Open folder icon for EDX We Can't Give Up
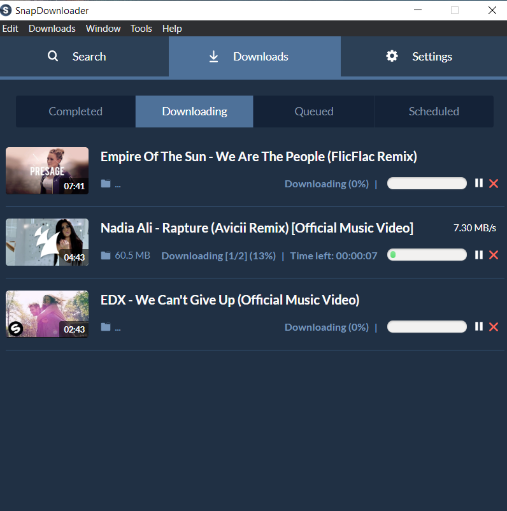Screen dimensions: 507x511 (x=106, y=327)
